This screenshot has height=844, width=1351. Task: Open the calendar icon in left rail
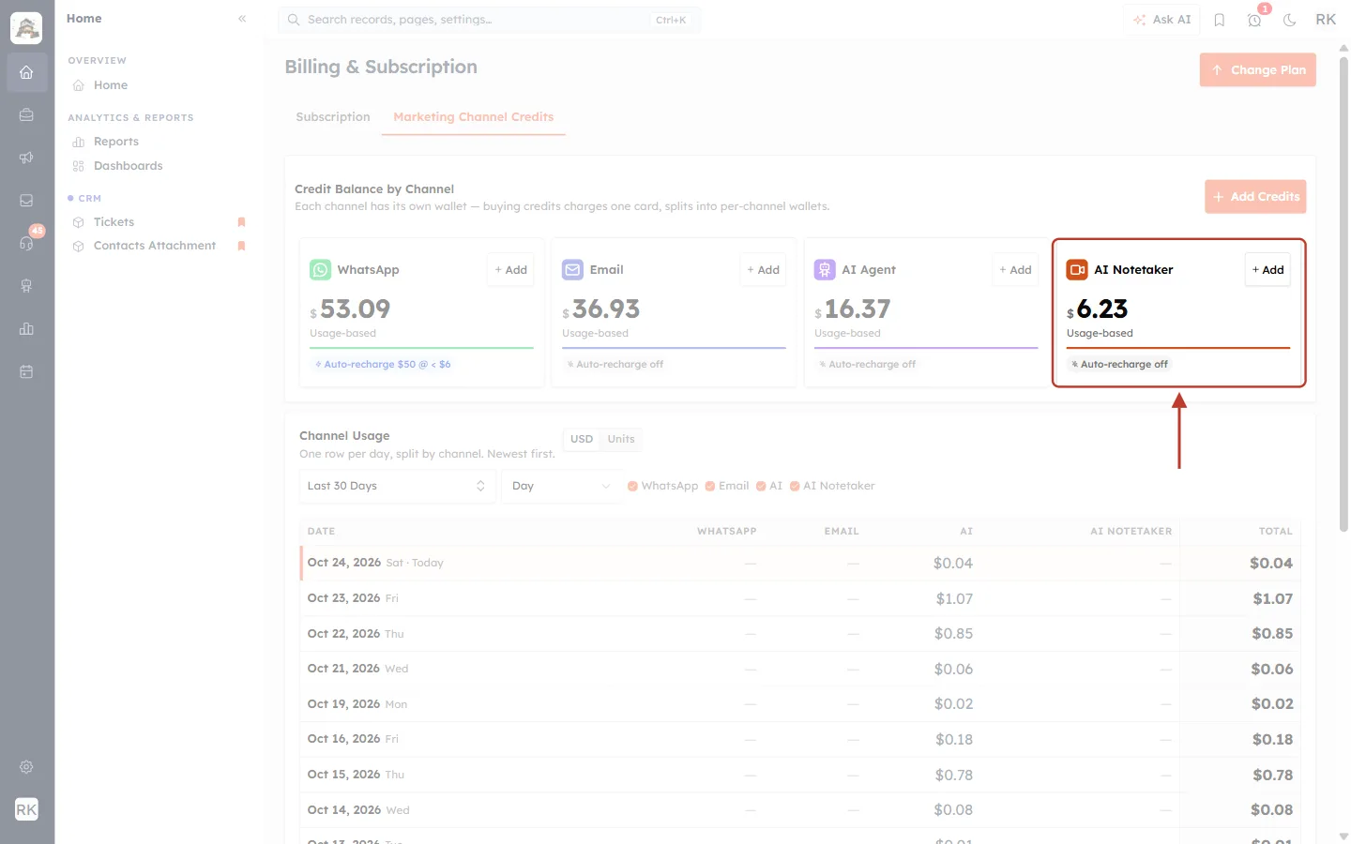click(x=26, y=372)
